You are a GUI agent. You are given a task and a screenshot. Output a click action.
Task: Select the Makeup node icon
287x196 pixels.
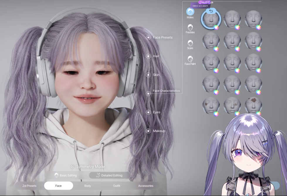tap(148, 131)
